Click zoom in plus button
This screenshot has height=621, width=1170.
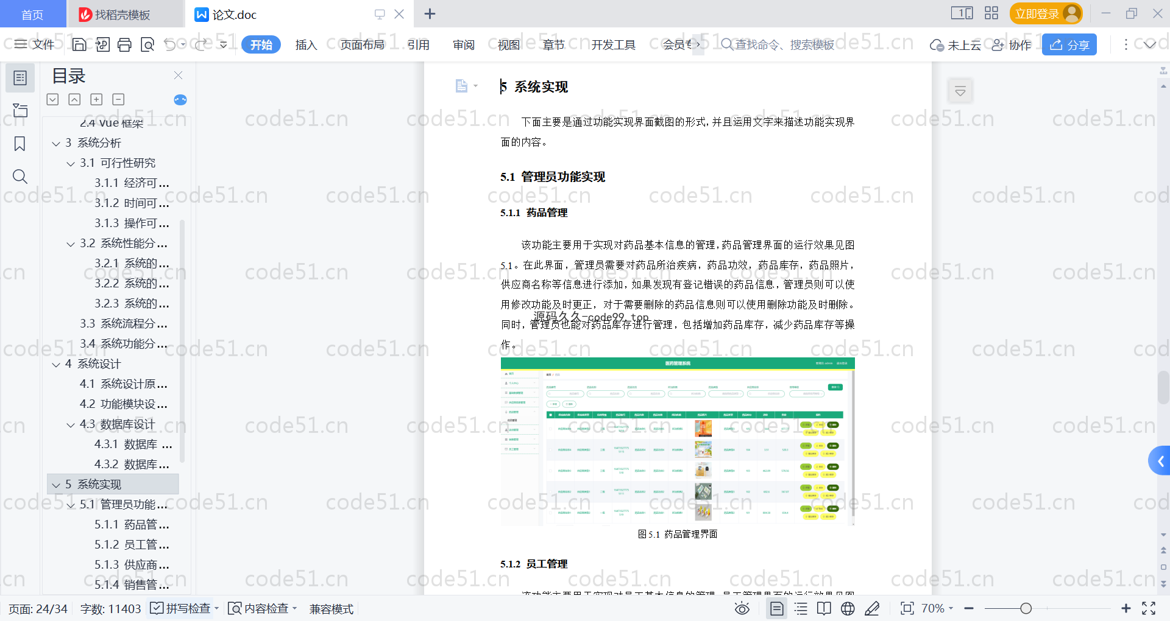tap(1126, 608)
